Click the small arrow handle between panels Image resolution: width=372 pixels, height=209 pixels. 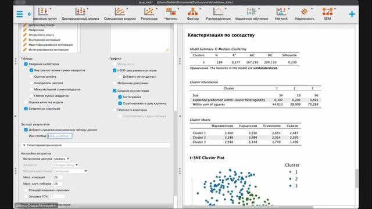click(180, 116)
